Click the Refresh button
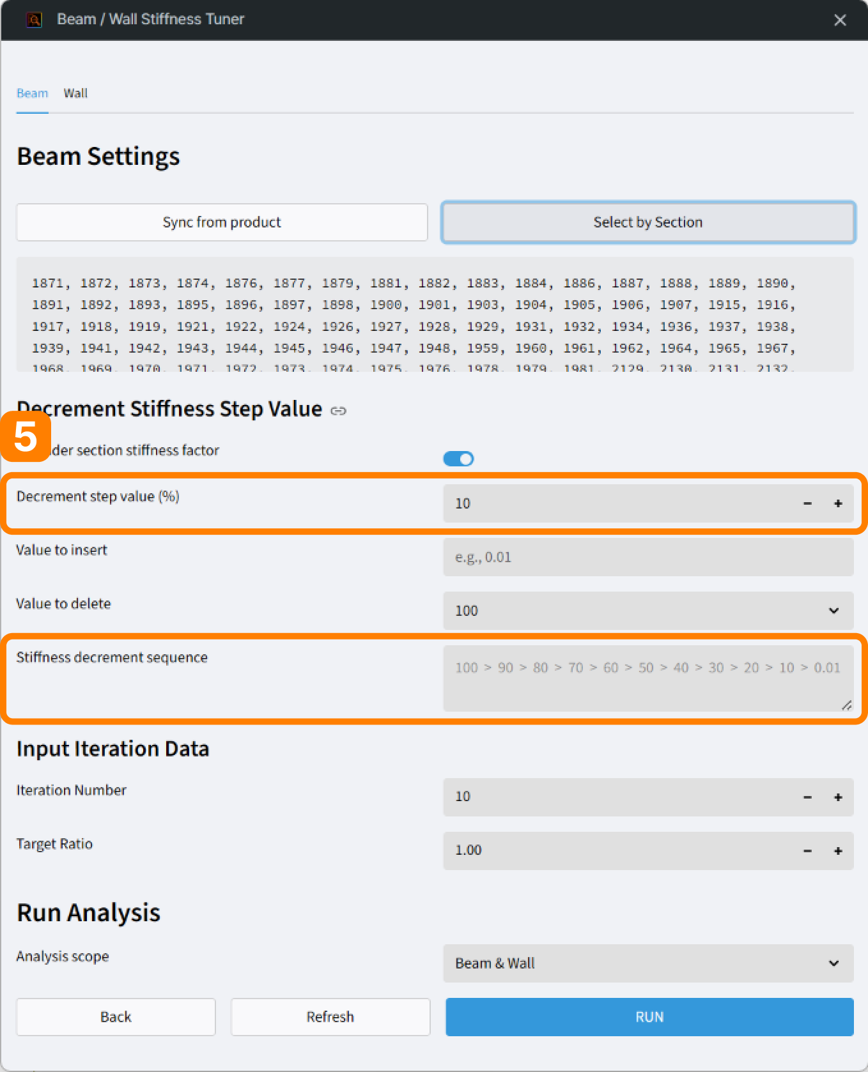This screenshot has width=868, height=1072. click(x=330, y=1017)
